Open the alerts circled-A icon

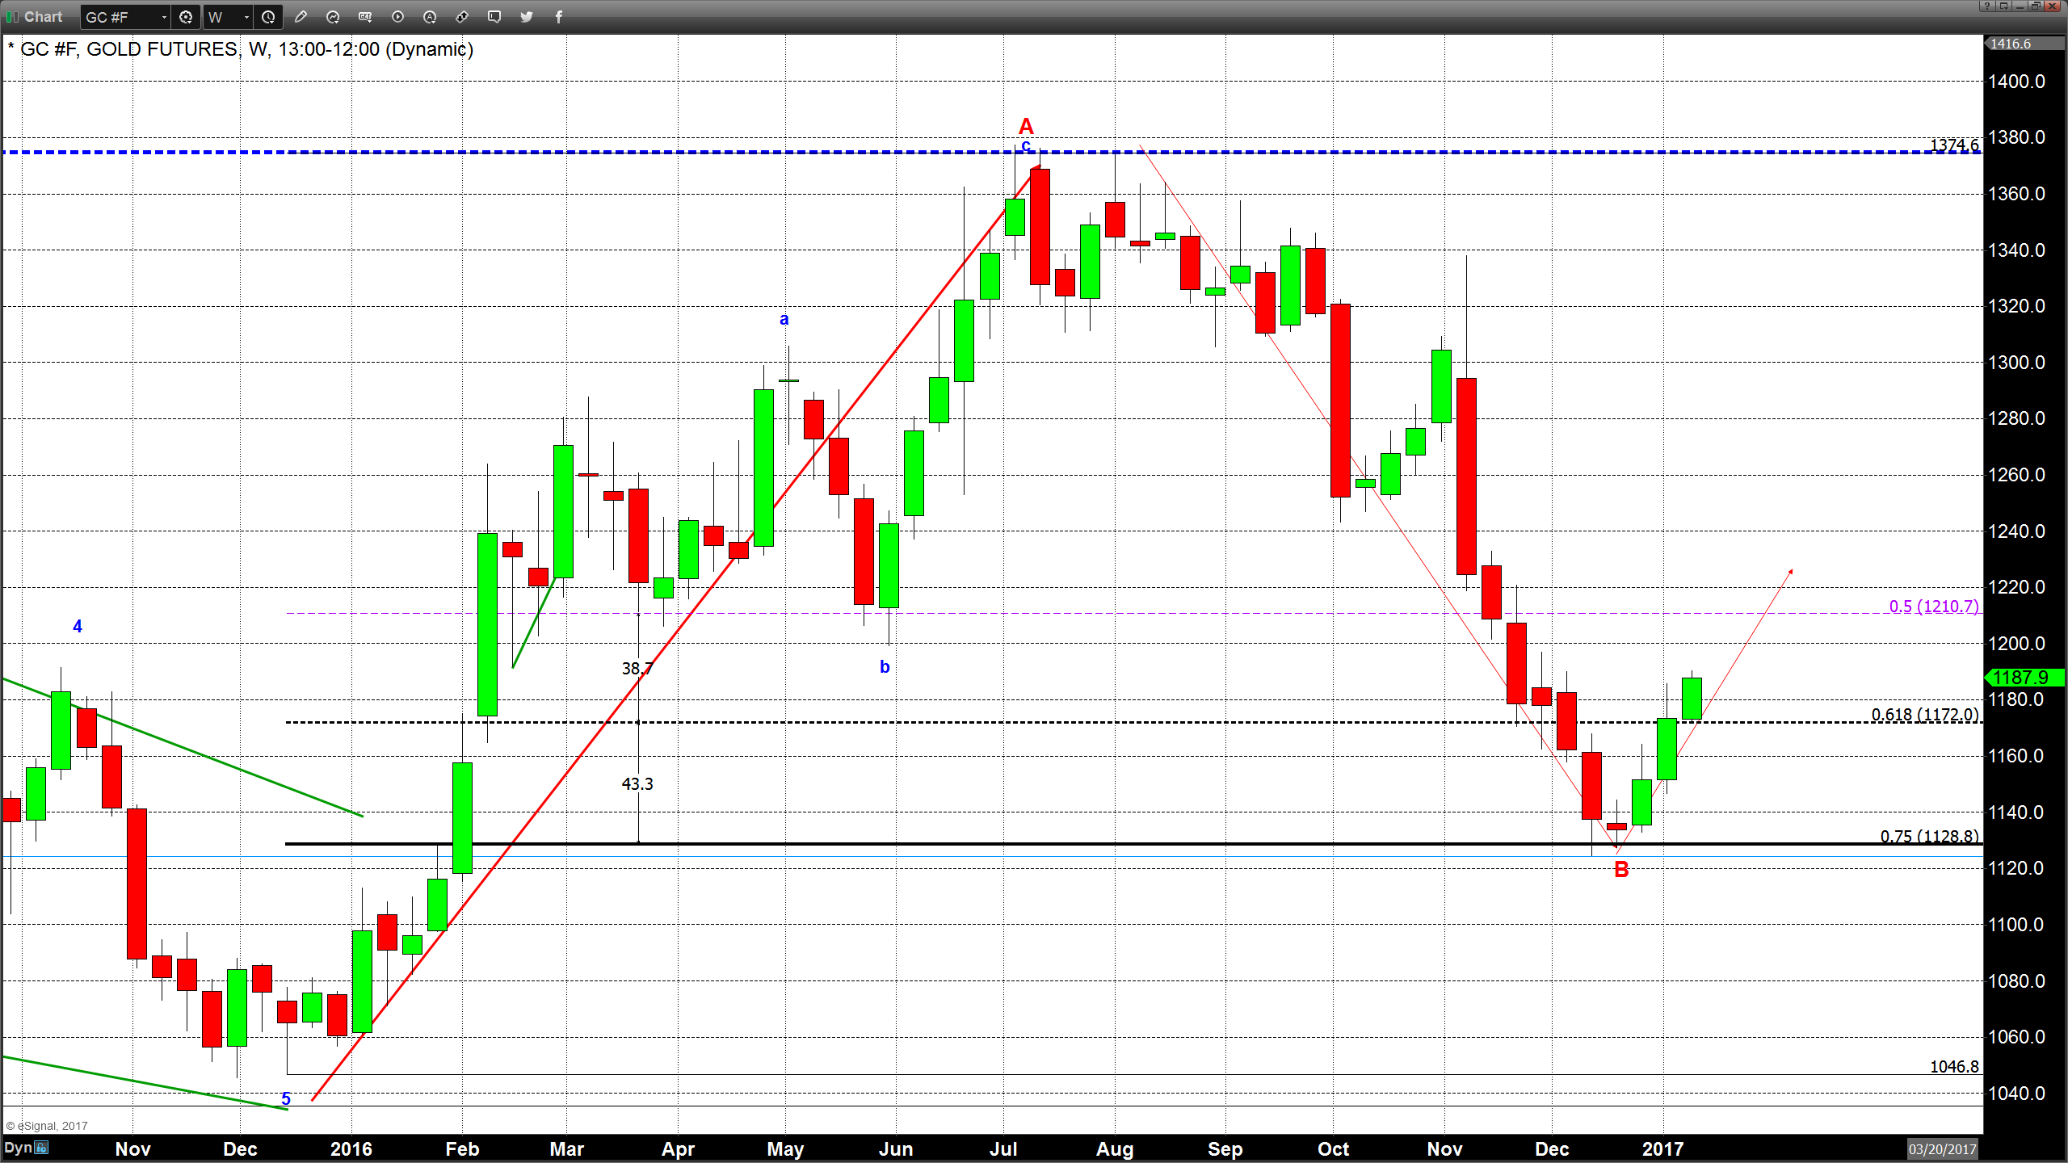(430, 17)
